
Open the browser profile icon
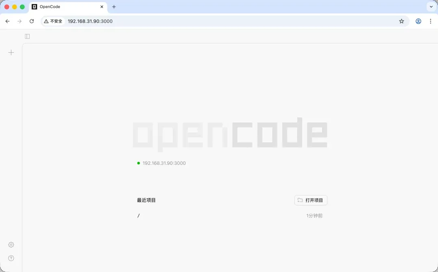418,21
